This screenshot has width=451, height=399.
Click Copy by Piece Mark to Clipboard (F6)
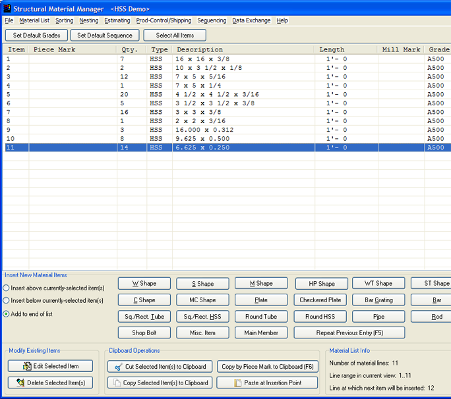pyautogui.click(x=268, y=367)
